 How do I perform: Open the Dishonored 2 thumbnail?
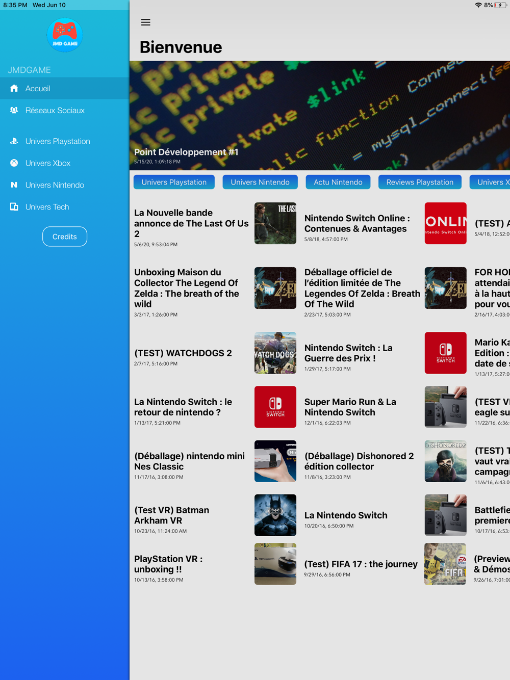coord(446,461)
